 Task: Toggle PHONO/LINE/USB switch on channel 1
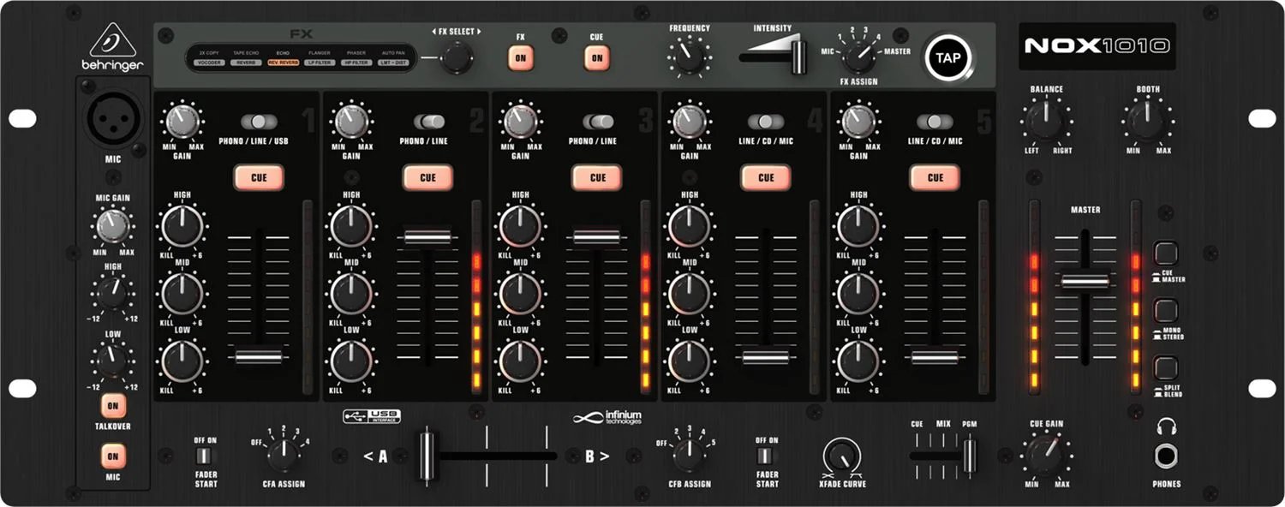pyautogui.click(x=259, y=122)
